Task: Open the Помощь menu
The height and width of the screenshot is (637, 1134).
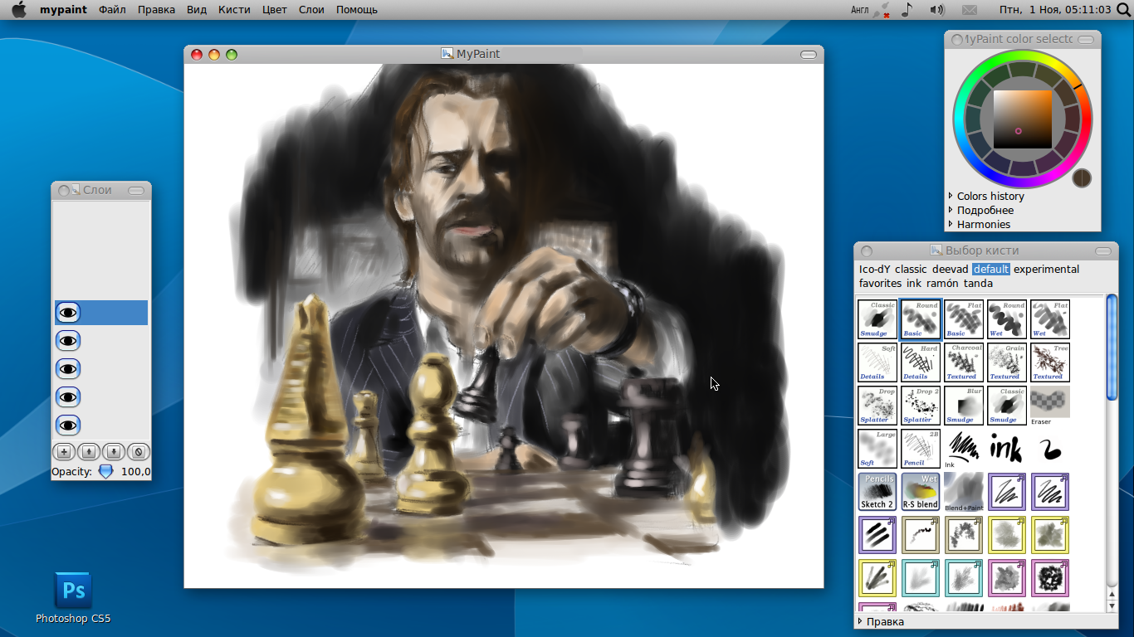Action: click(357, 10)
